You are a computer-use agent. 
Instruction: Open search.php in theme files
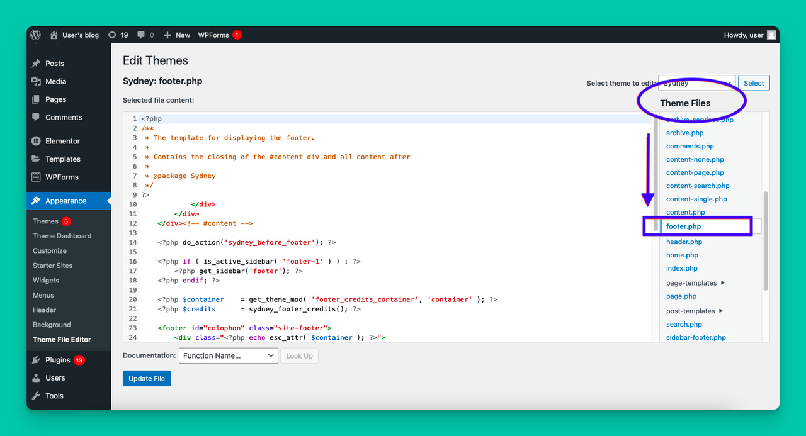click(684, 324)
